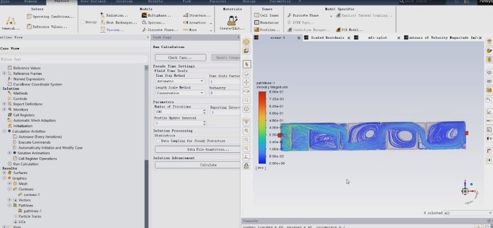Open the Time Step Method dropdown
The height and width of the screenshot is (228, 493).
coord(180,81)
